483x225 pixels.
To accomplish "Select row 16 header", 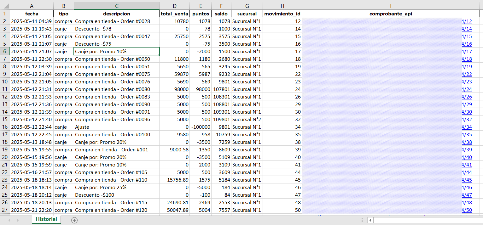I will pos(5,127).
